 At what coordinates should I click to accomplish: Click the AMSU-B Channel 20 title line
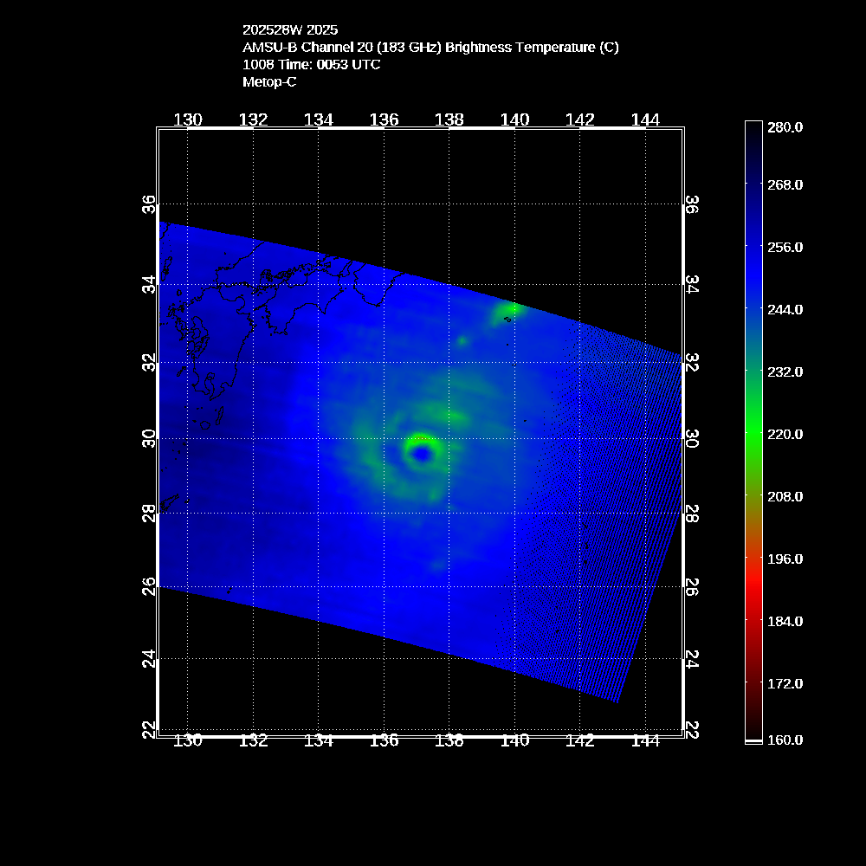[x=430, y=47]
